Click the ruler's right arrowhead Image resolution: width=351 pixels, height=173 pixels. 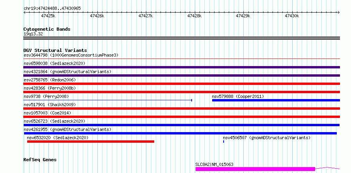(x=339, y=12)
